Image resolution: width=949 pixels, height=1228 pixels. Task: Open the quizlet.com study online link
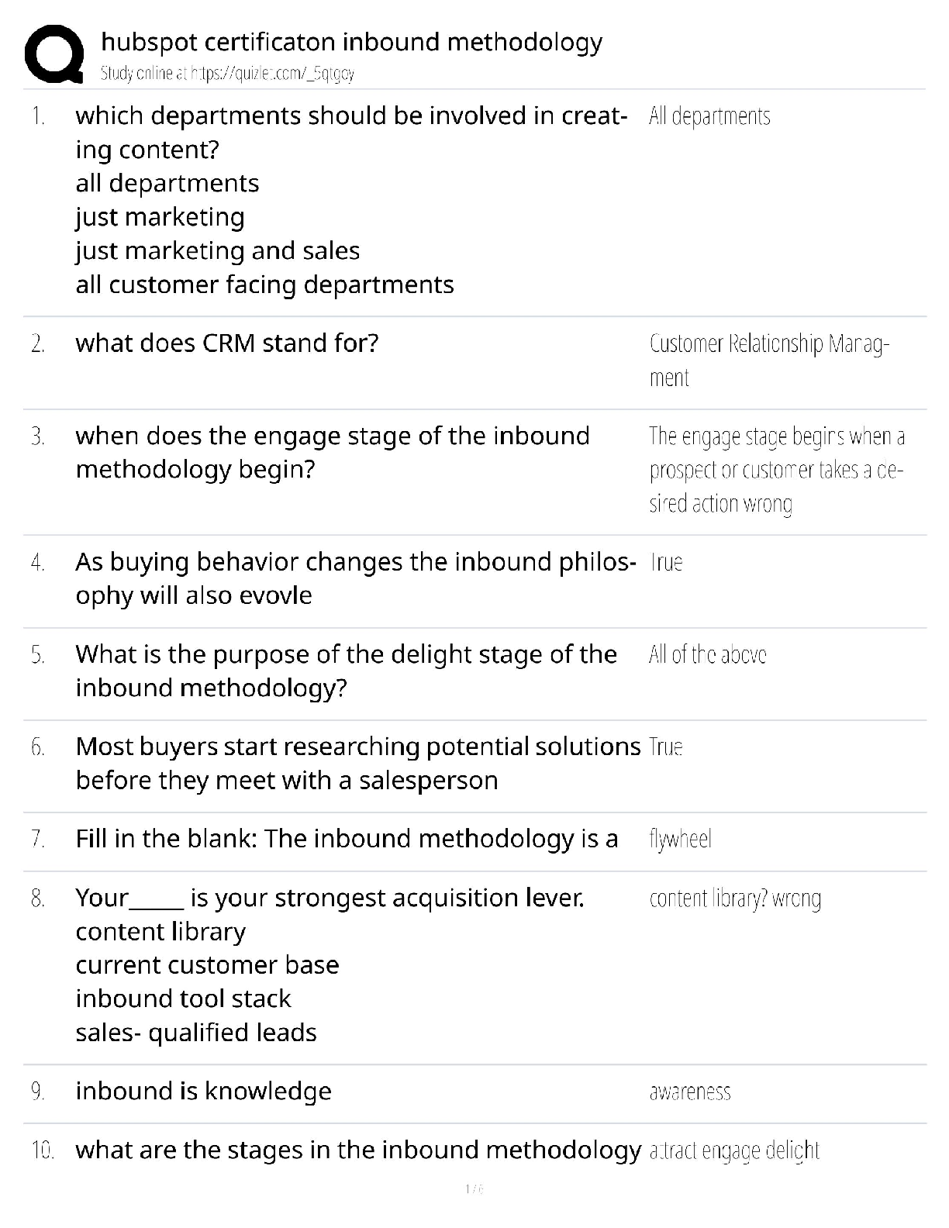(x=227, y=74)
